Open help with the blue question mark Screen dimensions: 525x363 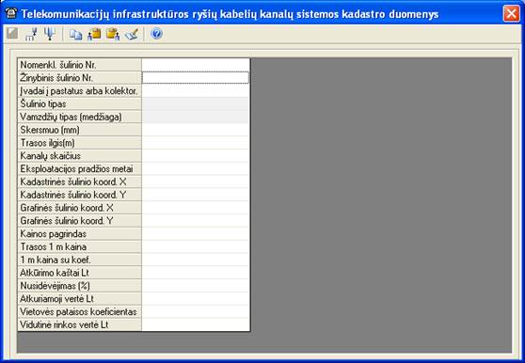(x=156, y=34)
